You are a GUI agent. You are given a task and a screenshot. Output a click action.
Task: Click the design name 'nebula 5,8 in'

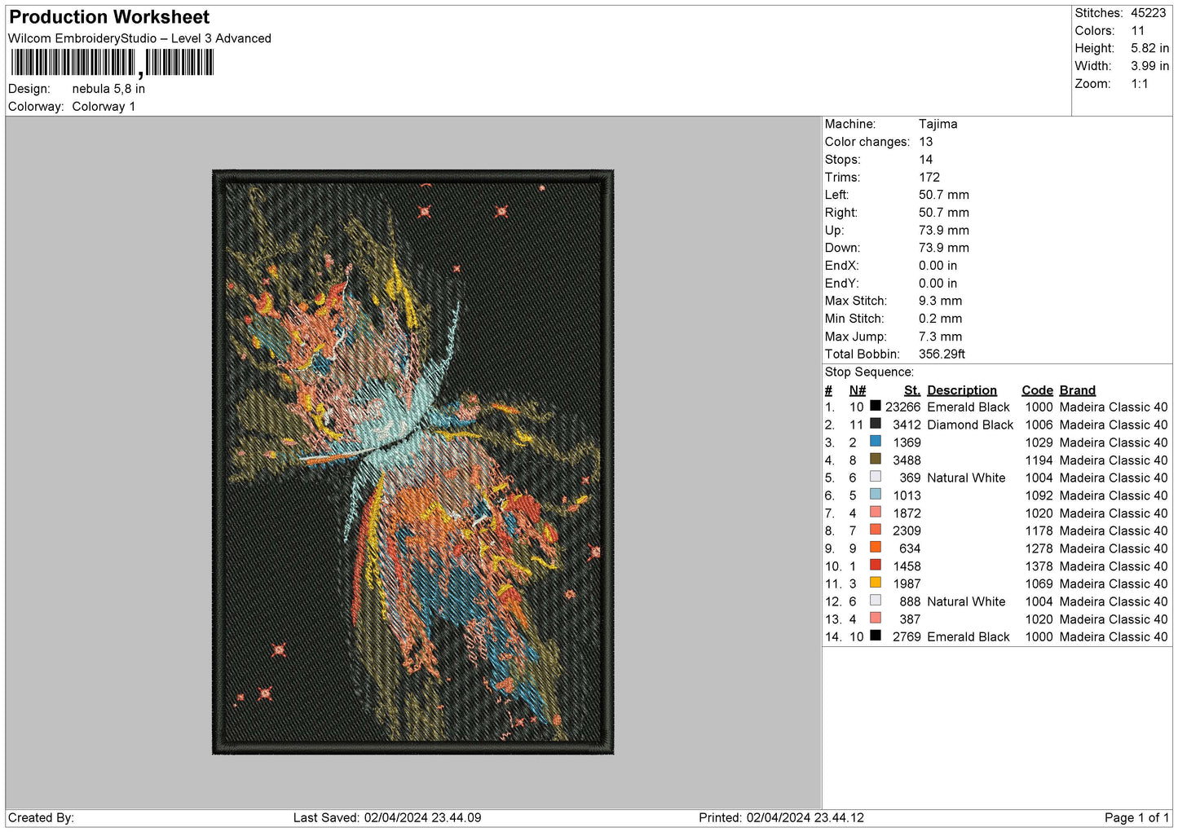coord(108,89)
